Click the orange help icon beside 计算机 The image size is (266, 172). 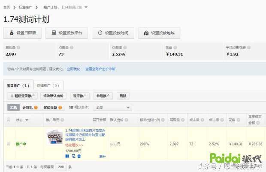36,108
